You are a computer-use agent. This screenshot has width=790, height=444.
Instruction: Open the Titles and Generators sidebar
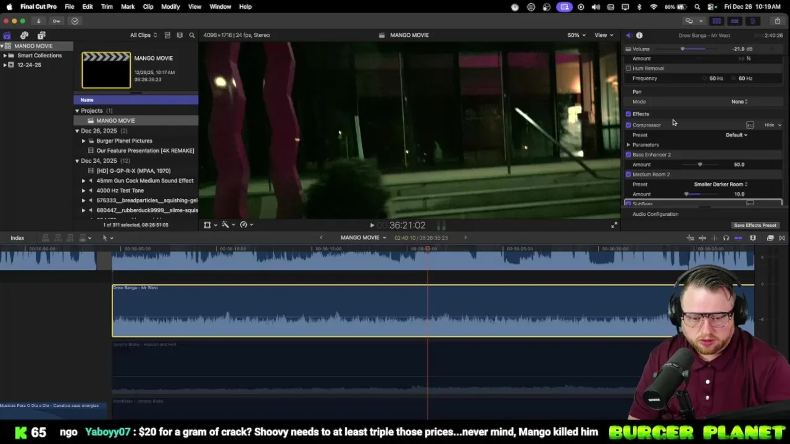pos(41,35)
